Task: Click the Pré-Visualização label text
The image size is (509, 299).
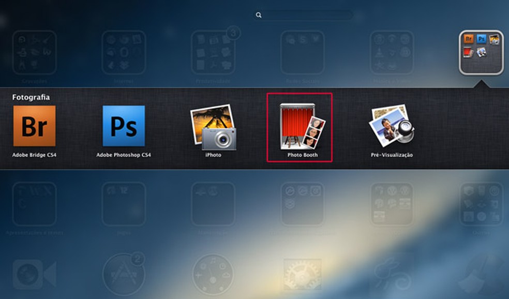Action: click(x=392, y=155)
